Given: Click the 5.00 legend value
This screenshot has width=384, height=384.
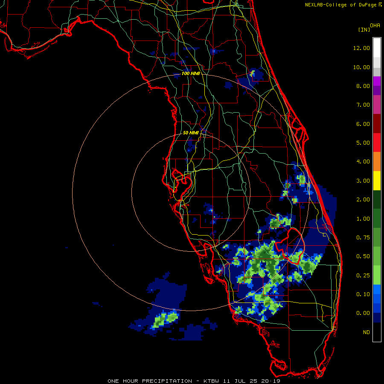Looking at the screenshot, I should tap(363, 143).
